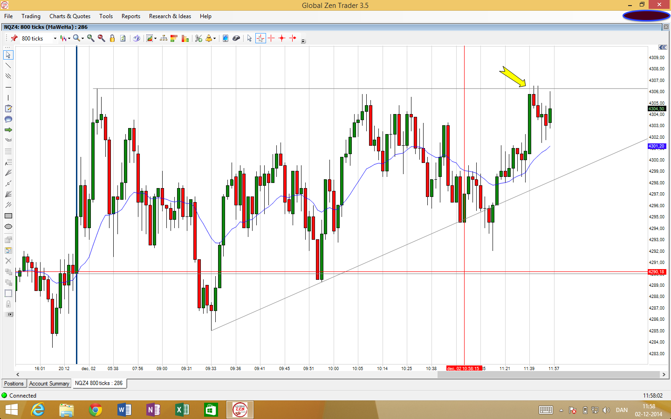
Task: Click the chart settings picture icon
Action: [x=150, y=38]
